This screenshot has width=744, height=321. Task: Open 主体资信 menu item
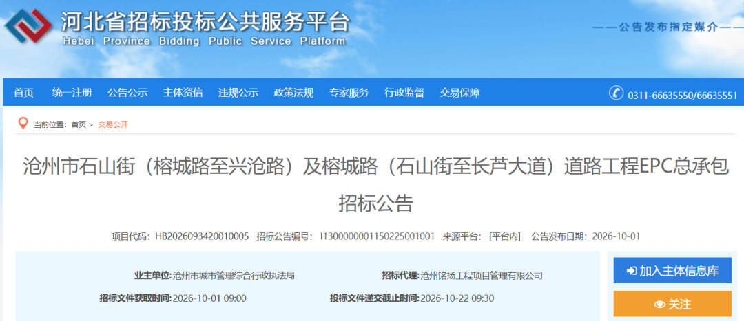tap(183, 93)
